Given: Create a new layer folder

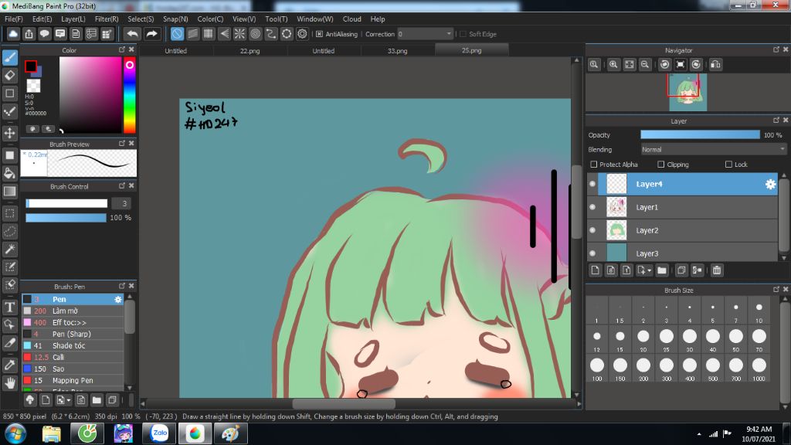Looking at the screenshot, I should tap(662, 270).
